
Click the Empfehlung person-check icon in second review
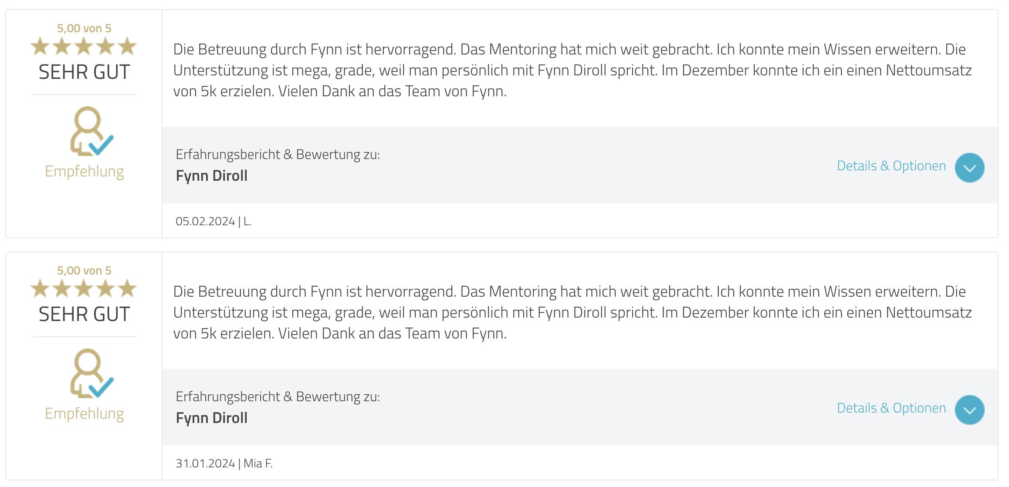click(91, 373)
